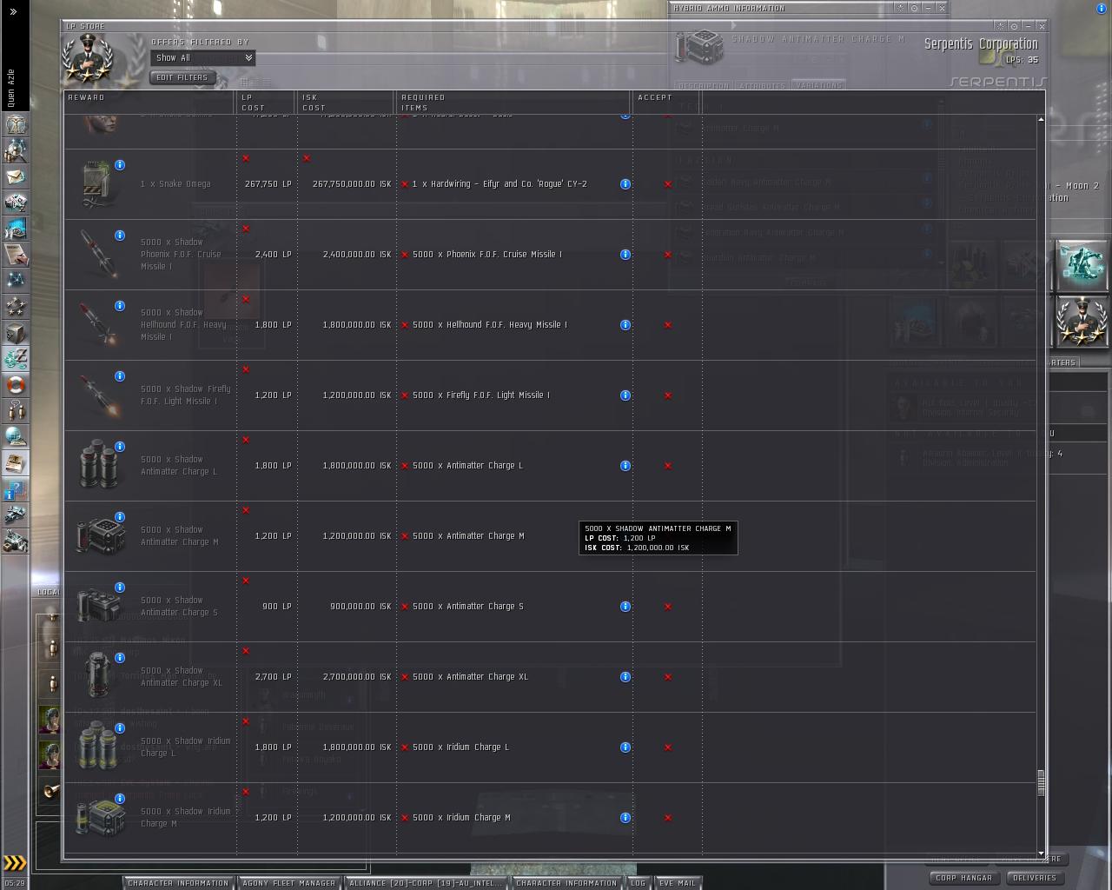Open the Deliveries button
The image size is (1112, 890).
point(1035,878)
